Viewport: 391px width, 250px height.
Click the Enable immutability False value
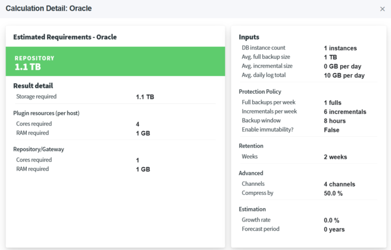point(331,130)
